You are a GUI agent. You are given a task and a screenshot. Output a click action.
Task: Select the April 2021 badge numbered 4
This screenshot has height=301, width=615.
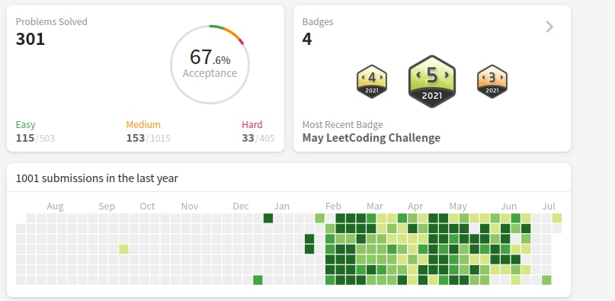[x=372, y=82]
